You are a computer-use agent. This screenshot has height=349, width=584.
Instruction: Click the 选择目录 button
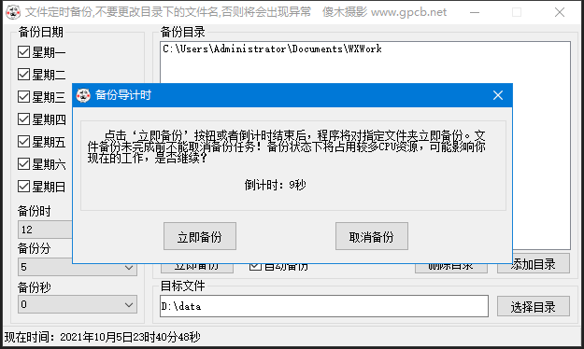534,306
